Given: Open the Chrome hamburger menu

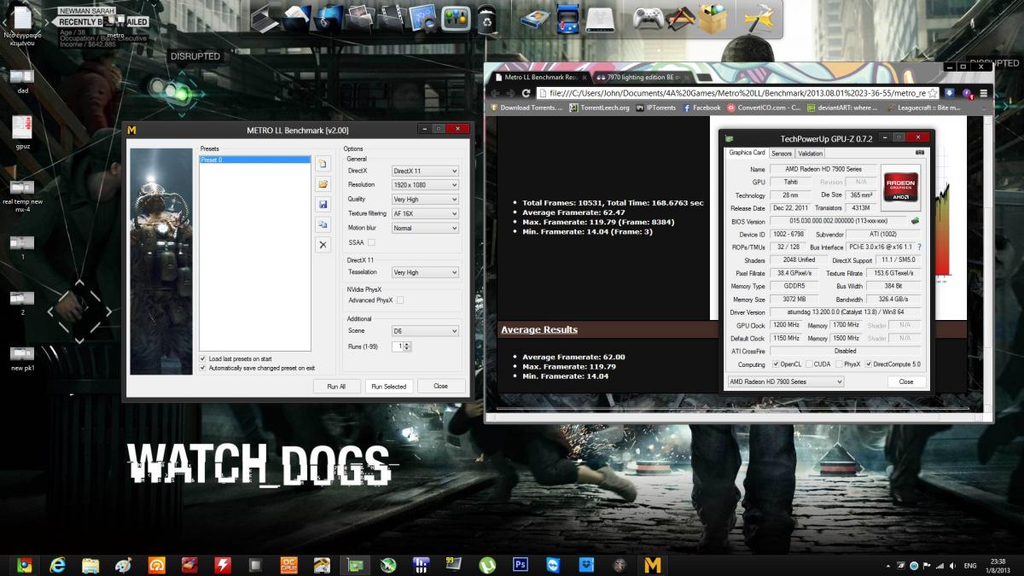Looking at the screenshot, I should tap(984, 93).
